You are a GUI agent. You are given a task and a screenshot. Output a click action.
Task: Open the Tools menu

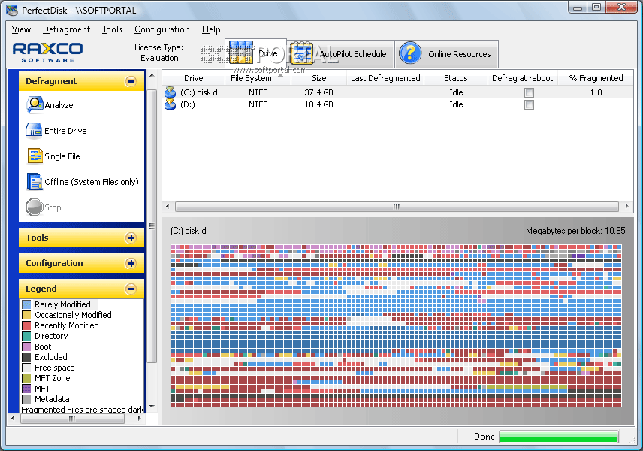click(112, 29)
